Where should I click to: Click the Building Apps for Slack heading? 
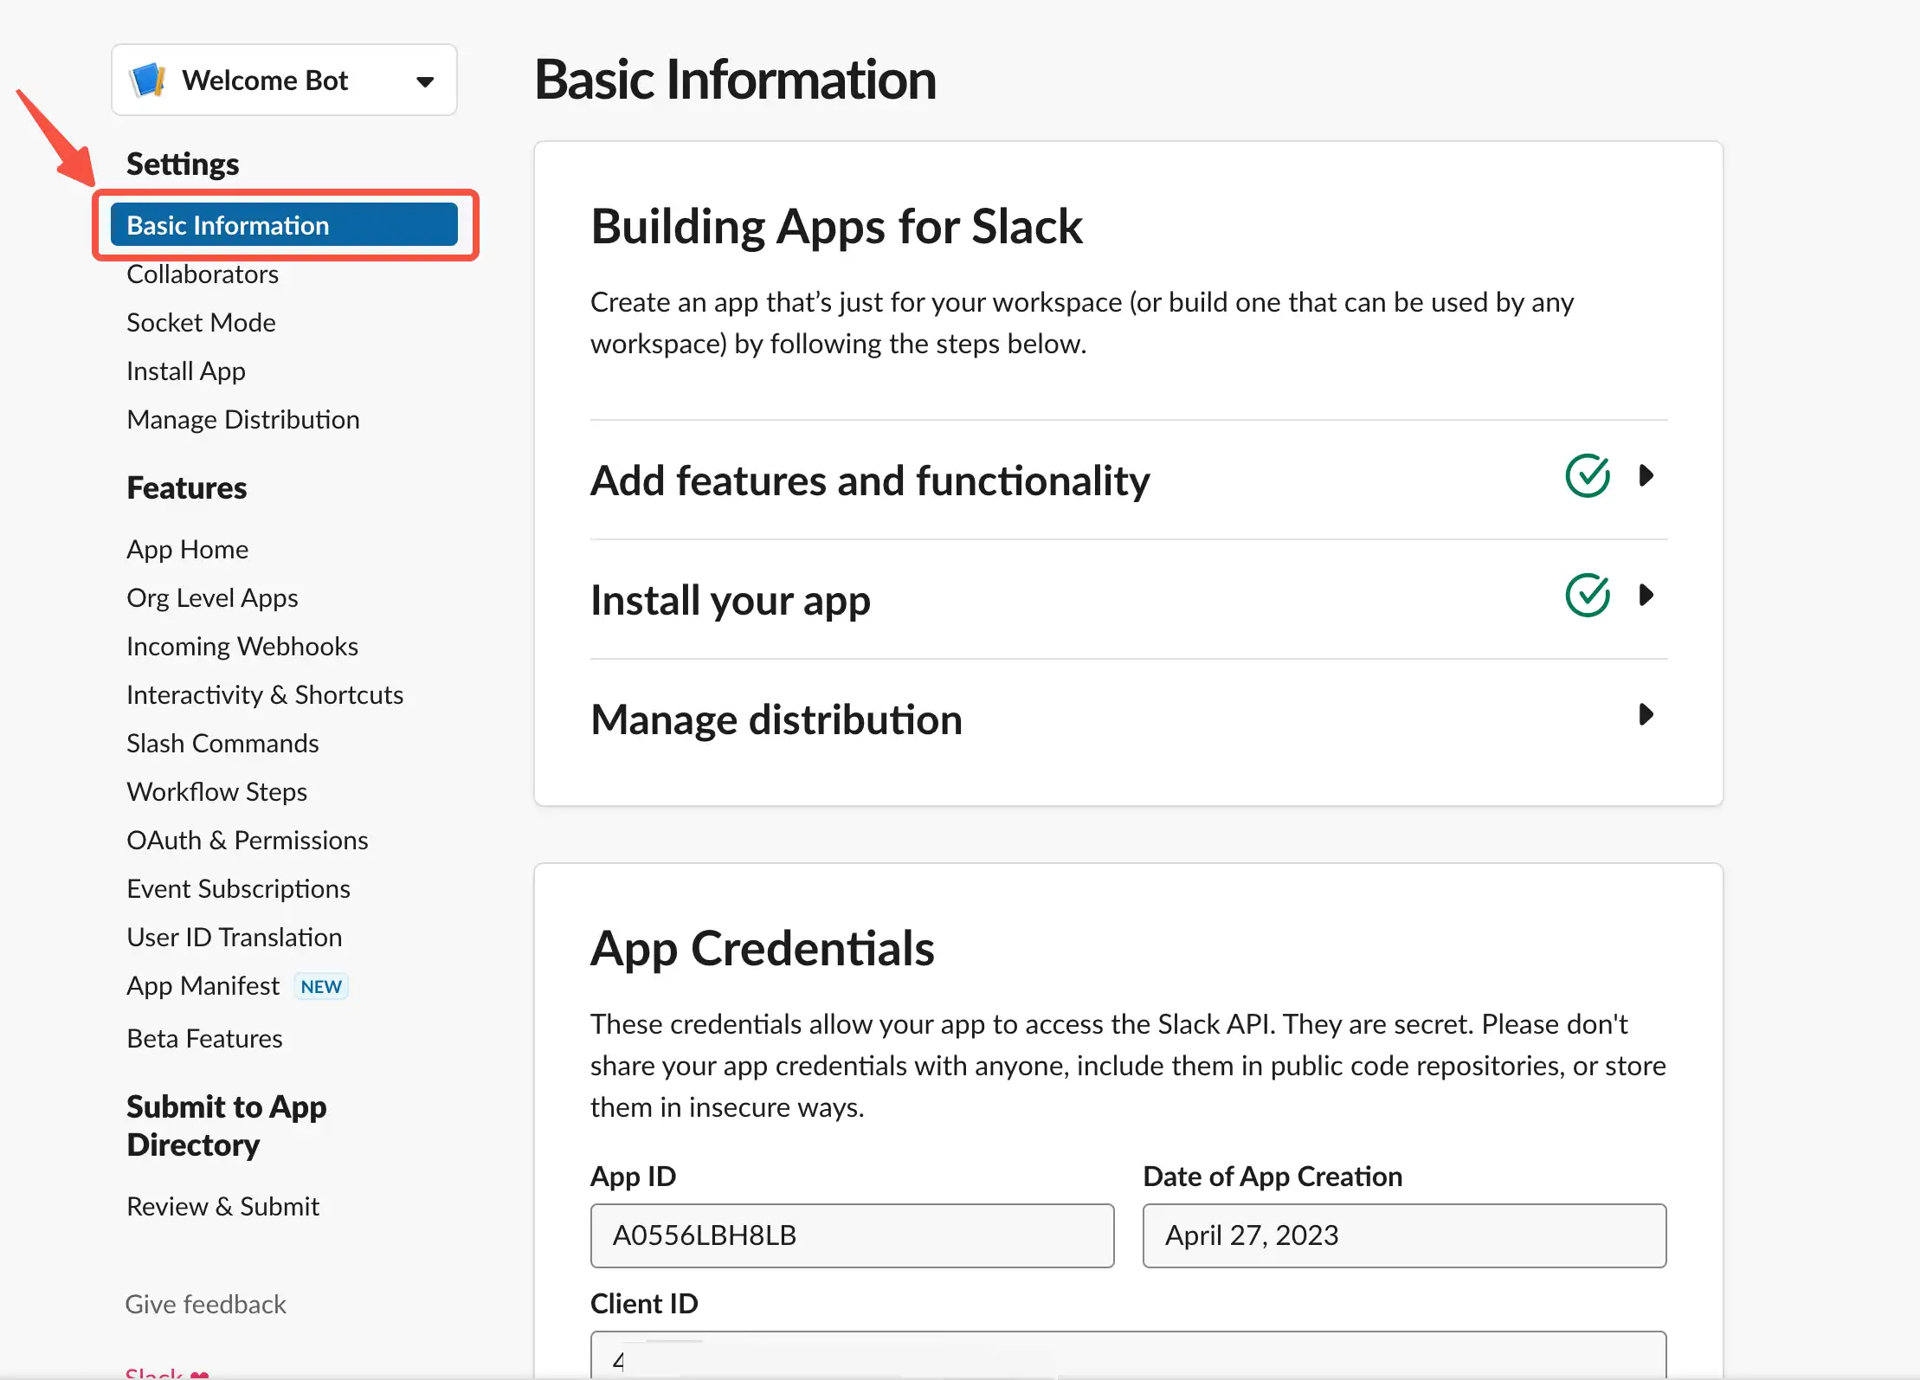[837, 227]
